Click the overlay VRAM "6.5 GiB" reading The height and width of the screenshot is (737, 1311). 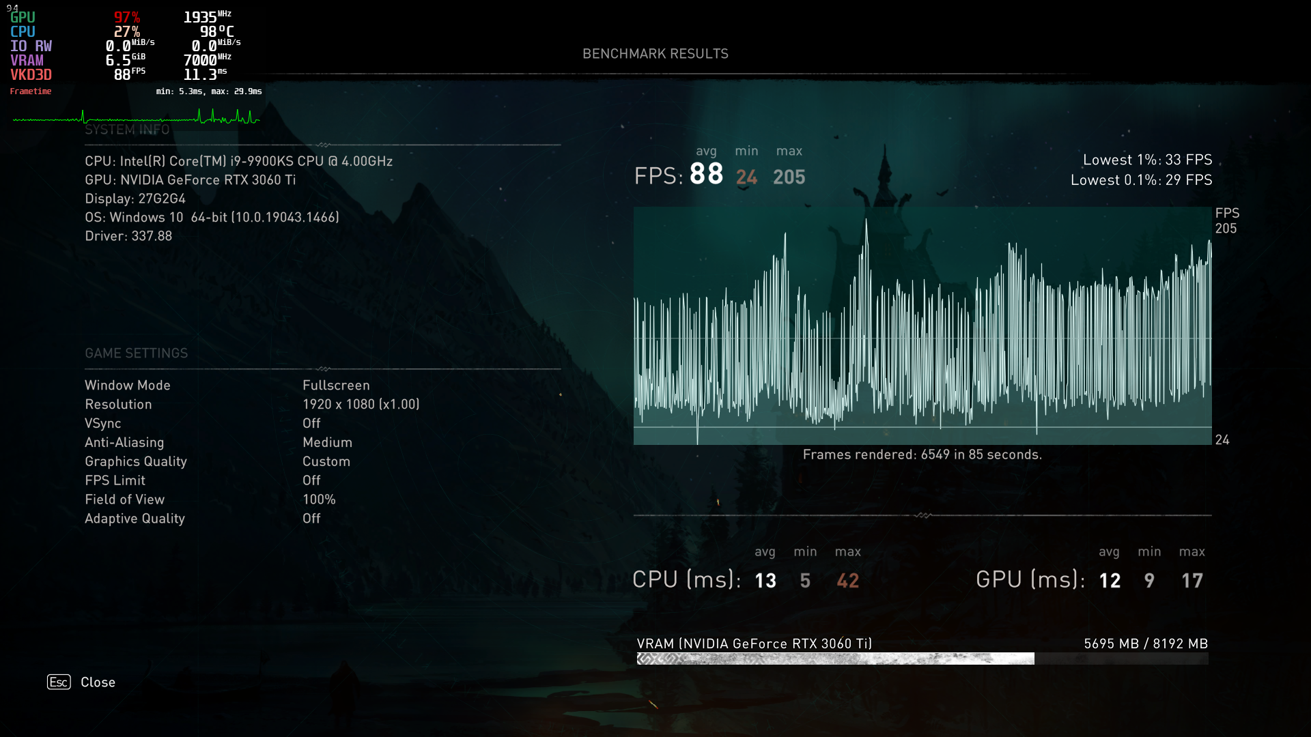tap(126, 61)
